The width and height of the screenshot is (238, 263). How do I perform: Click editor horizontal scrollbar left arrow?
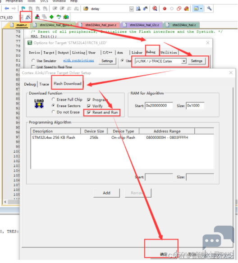(x=5, y=202)
